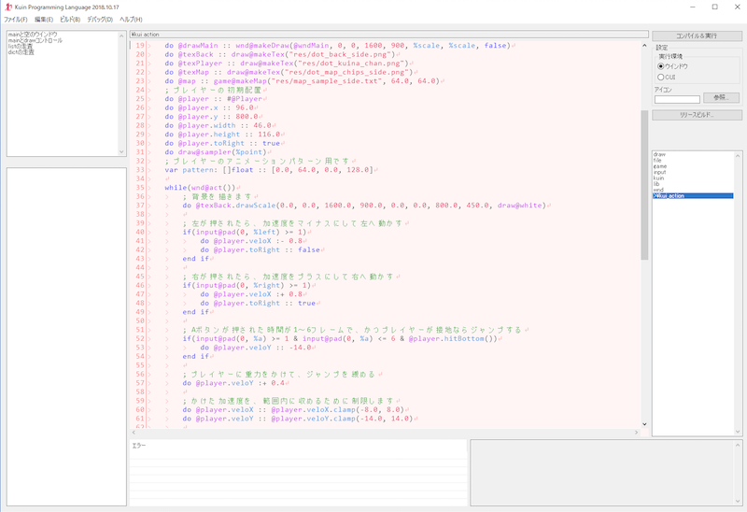
Task: Click the code editor scroll down arrow
Action: tap(644, 424)
